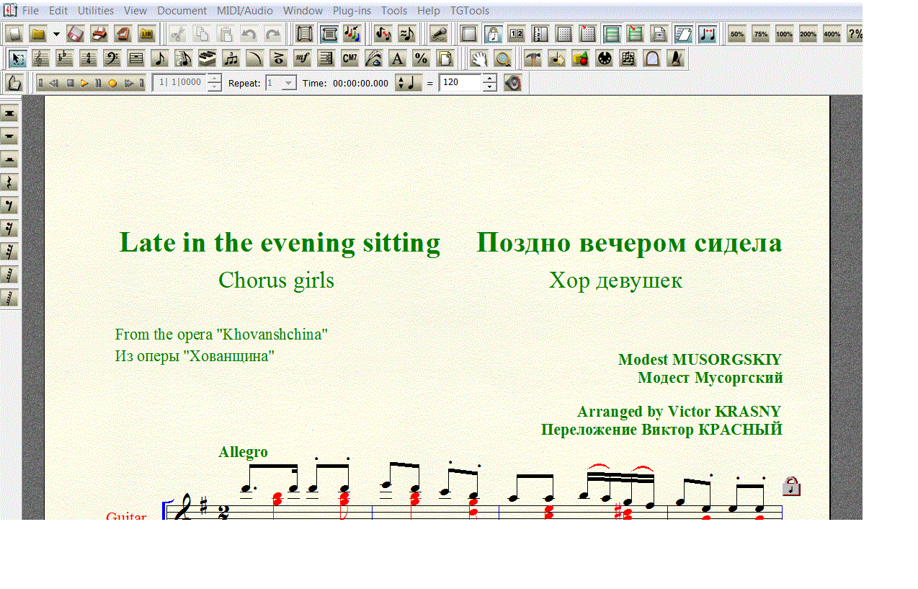918x589 pixels.
Task: Toggle the green staff lines button
Action: click(x=611, y=34)
